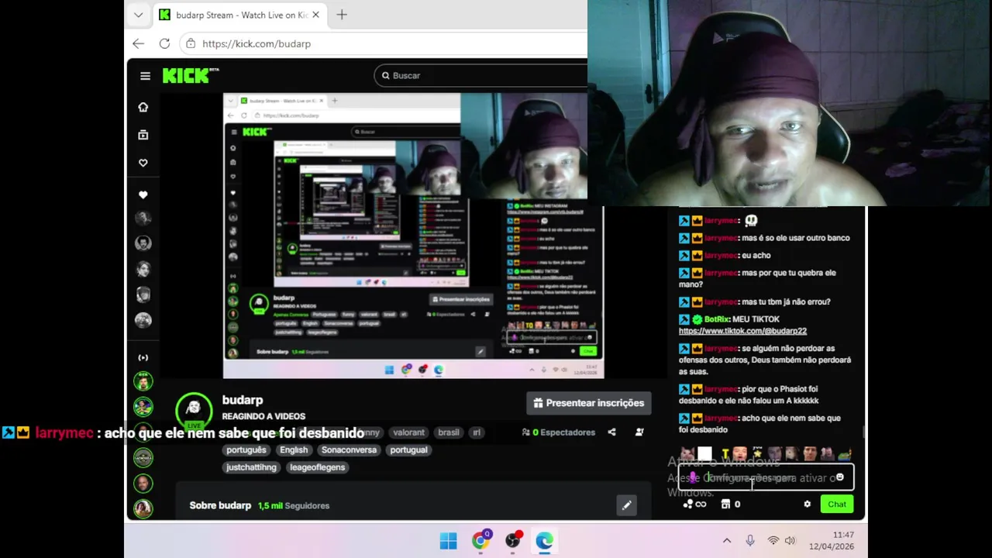This screenshot has width=992, height=558.
Task: Click chat message 'mas tu tbm já não errou?'
Action: tap(785, 301)
